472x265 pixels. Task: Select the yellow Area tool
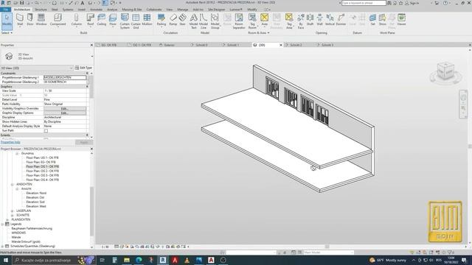[264, 20]
